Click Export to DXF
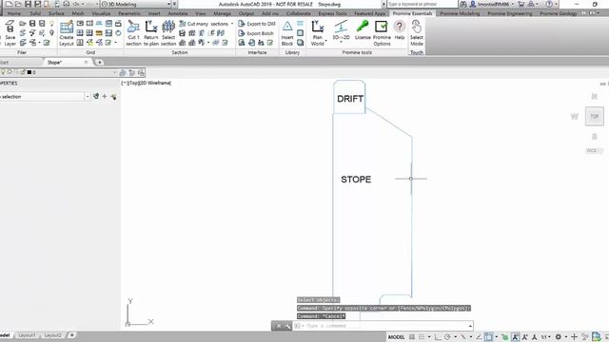The height and width of the screenshot is (342, 609). click(257, 24)
